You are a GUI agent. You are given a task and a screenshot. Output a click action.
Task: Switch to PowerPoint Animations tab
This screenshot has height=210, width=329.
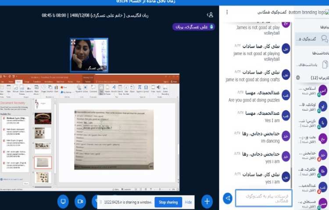pos(48,82)
